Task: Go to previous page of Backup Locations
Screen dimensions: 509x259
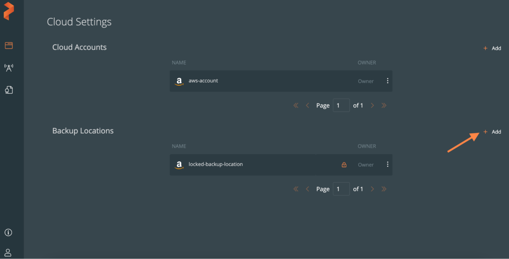Action: [307, 189]
